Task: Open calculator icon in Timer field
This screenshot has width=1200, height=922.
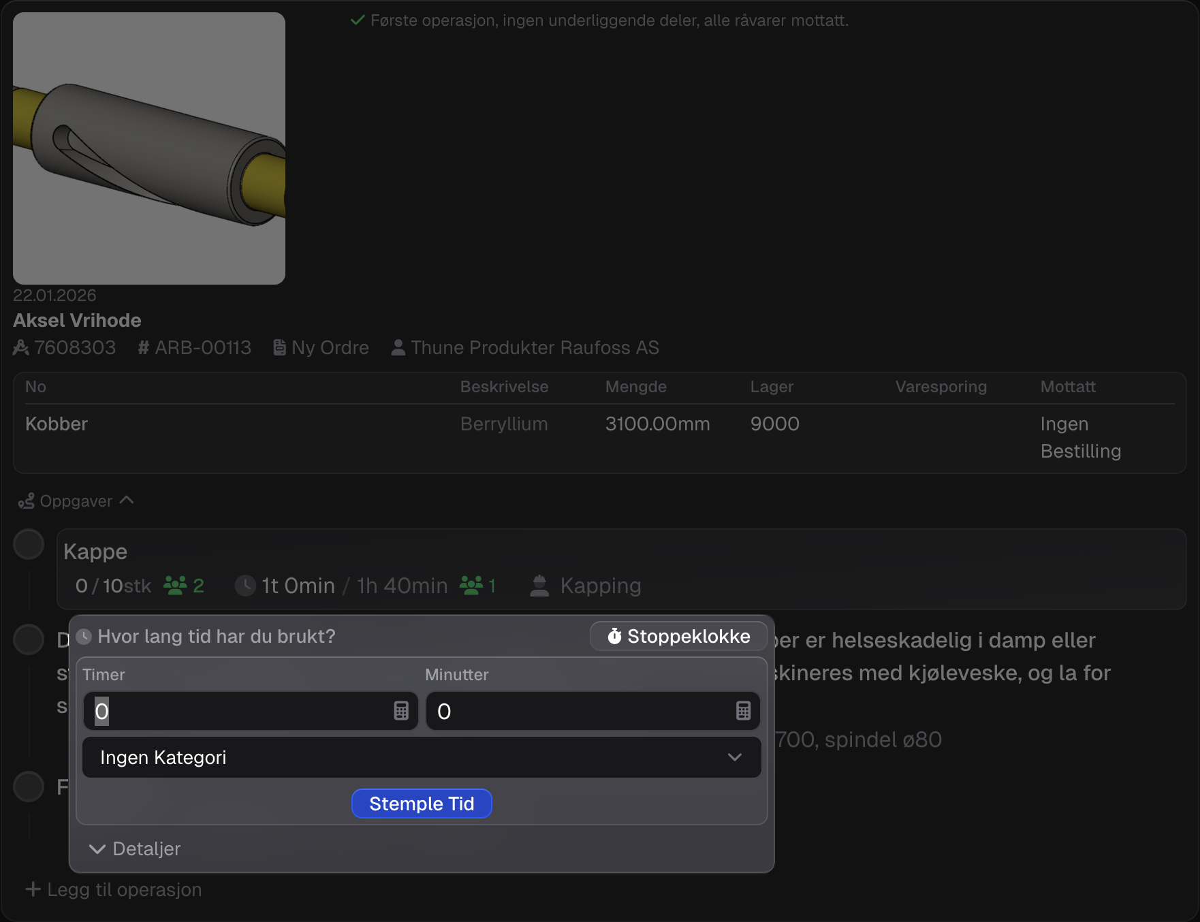Action: click(x=401, y=711)
